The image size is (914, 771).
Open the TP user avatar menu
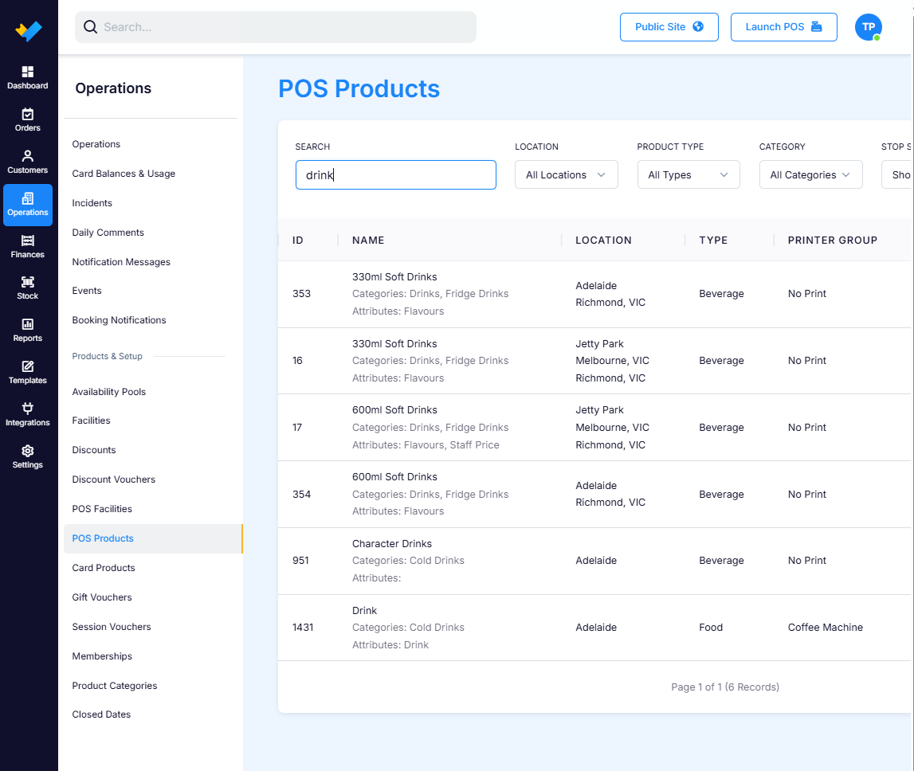pyautogui.click(x=868, y=27)
